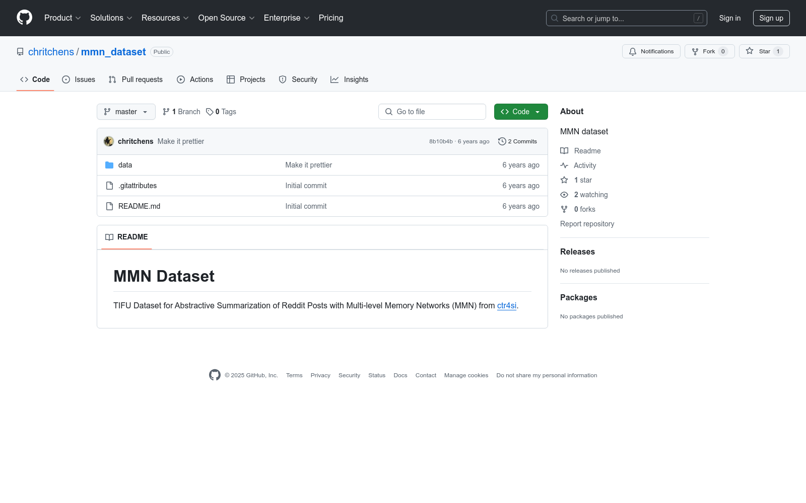Click the Notifications bell button
Image resolution: width=806 pixels, height=503 pixels.
click(651, 51)
